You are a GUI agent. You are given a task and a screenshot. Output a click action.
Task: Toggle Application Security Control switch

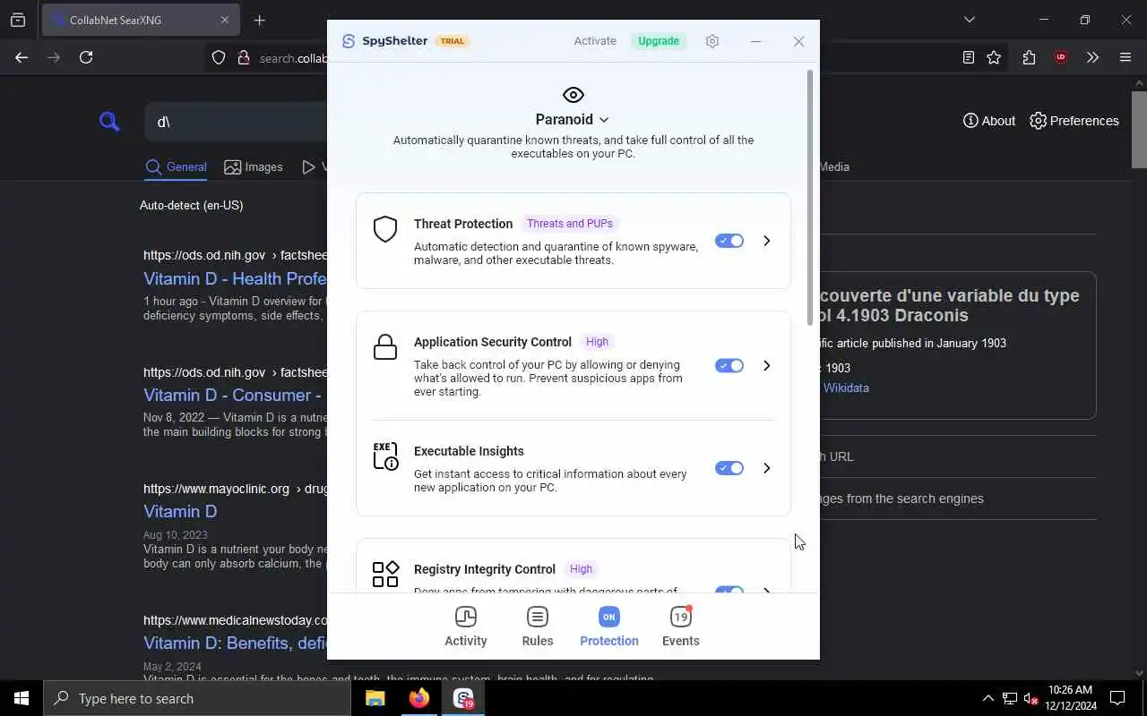(x=729, y=366)
